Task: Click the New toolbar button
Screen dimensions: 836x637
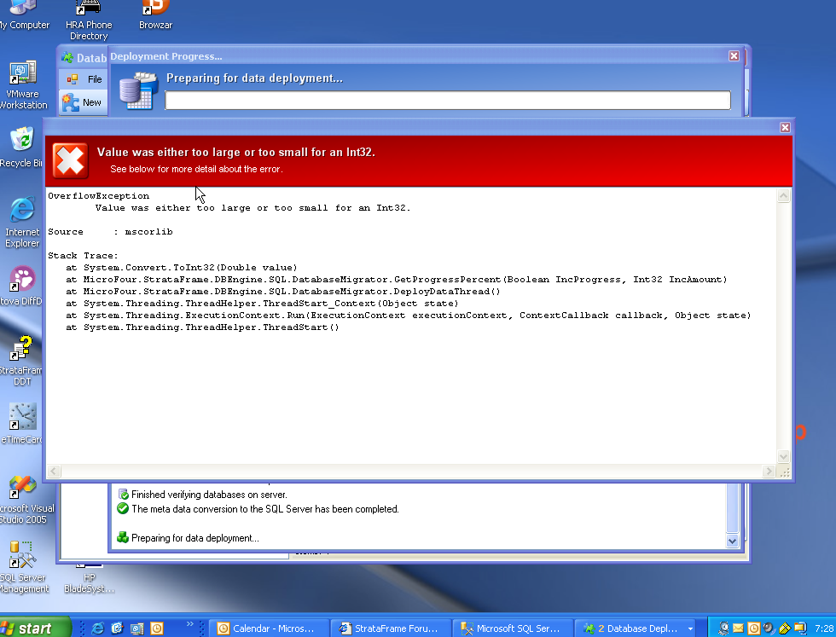Action: coord(83,102)
